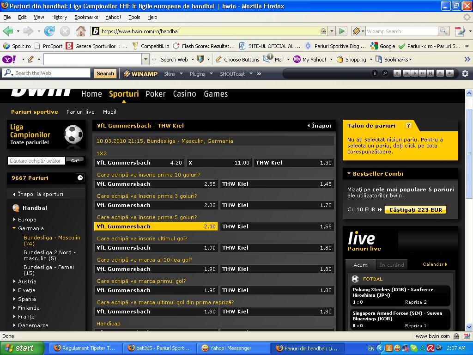
Task: Skip to the next track in Winamp
Action: [431, 73]
